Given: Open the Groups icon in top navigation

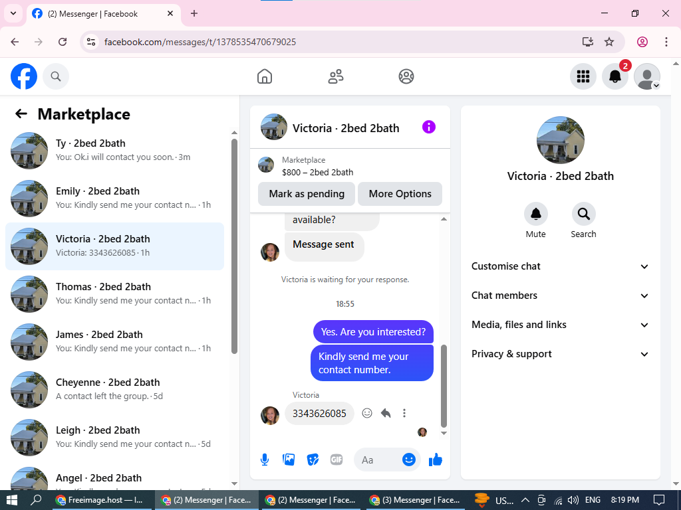Looking at the screenshot, I should pyautogui.click(x=406, y=76).
